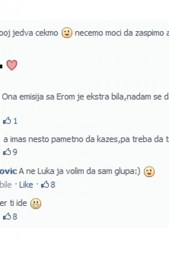
Task: Click like count 8 next to the Like link
Action: click(x=53, y=185)
